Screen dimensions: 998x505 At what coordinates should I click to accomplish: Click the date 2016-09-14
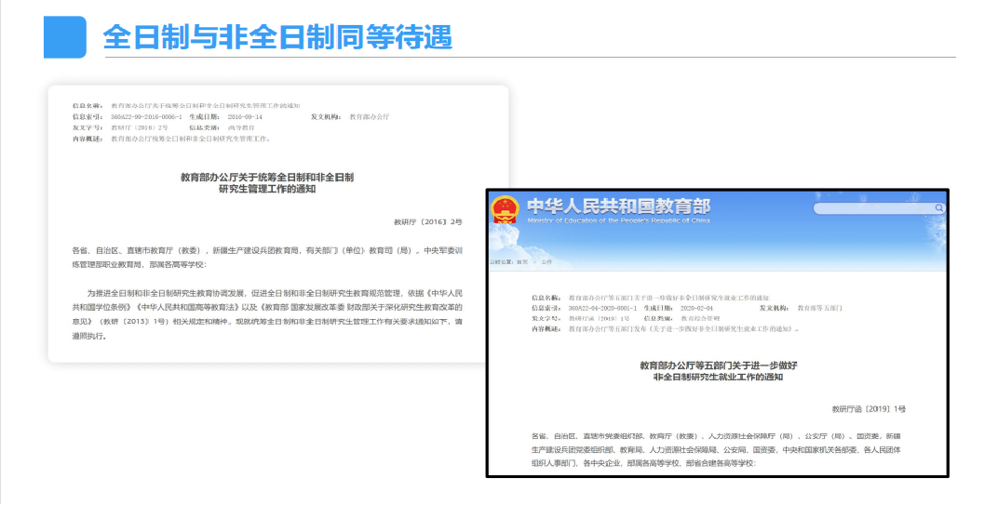pyautogui.click(x=245, y=117)
